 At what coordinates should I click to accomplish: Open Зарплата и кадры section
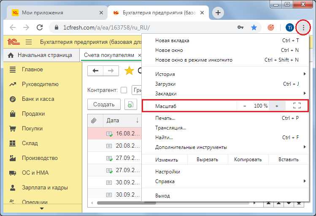pos(43,187)
